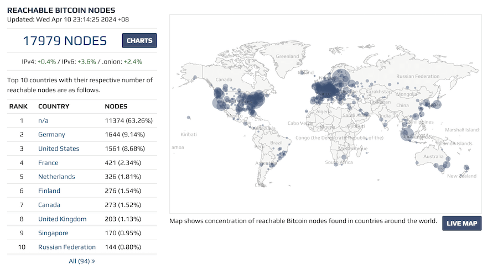The image size is (498, 270).
Task: Click the Russian Federation label on map
Action: [x=418, y=76]
